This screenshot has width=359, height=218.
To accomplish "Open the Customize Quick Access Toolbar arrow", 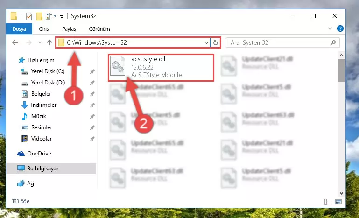I will (62, 16).
